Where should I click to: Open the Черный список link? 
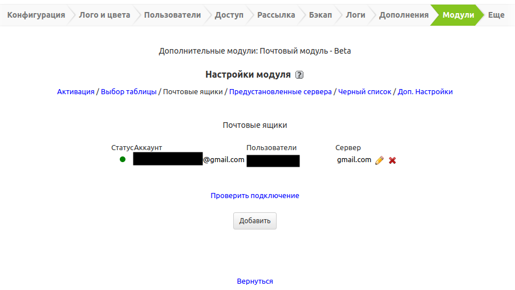pos(364,91)
